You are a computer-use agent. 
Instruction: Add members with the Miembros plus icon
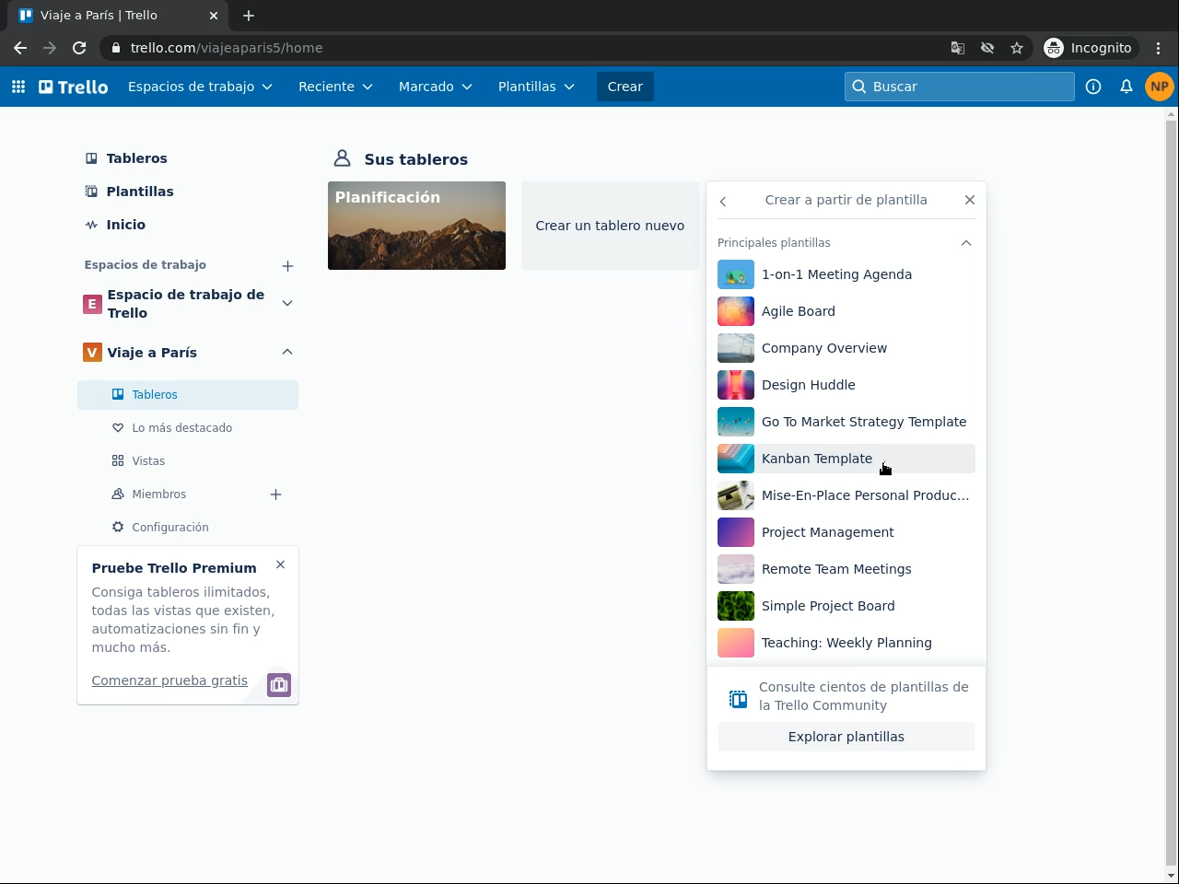tap(275, 494)
